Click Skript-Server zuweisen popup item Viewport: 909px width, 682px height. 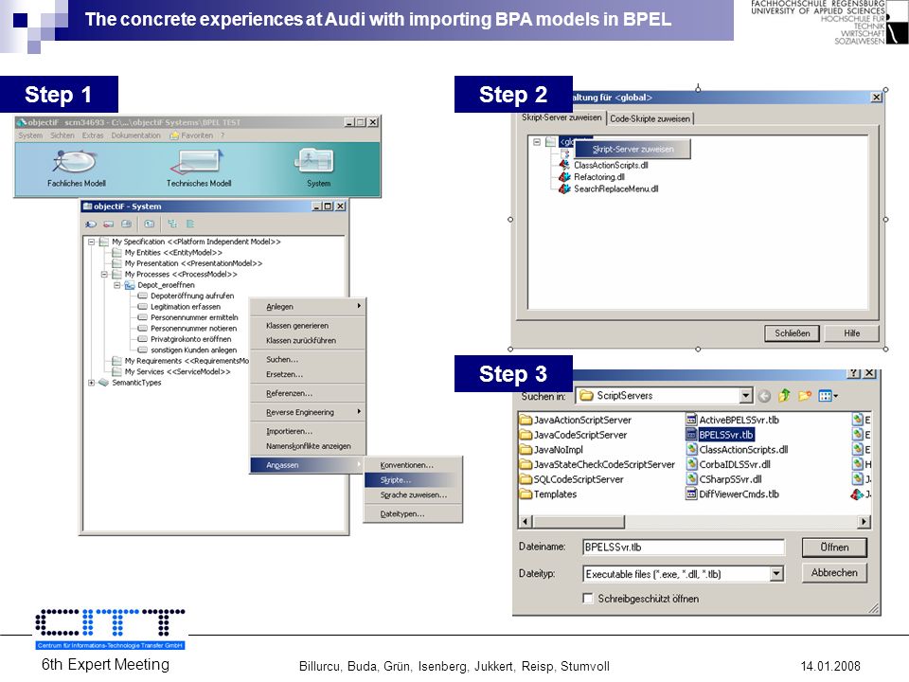(633, 149)
